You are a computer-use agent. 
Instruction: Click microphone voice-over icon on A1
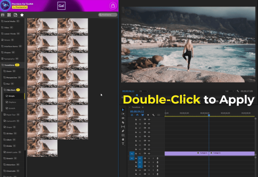158,158
